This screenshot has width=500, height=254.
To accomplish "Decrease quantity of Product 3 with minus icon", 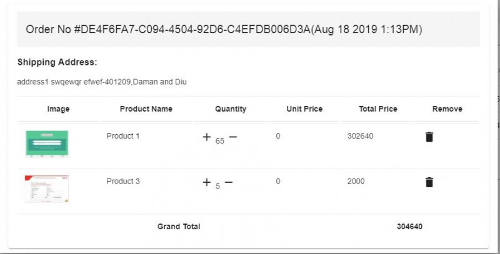I will point(229,182).
